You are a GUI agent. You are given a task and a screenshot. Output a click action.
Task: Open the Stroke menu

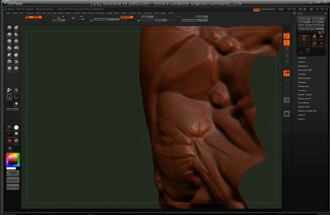pos(124,13)
